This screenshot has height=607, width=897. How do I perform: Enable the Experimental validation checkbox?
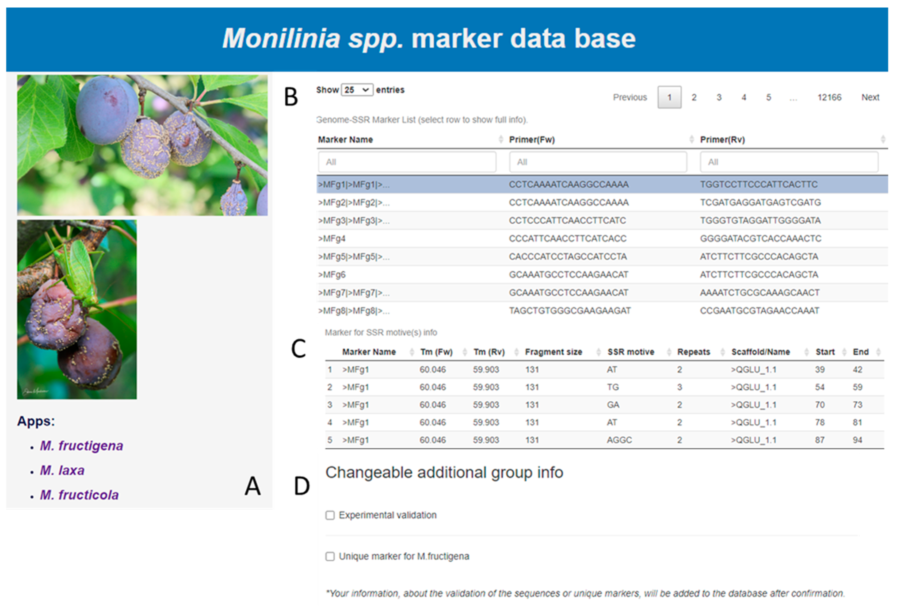click(330, 515)
